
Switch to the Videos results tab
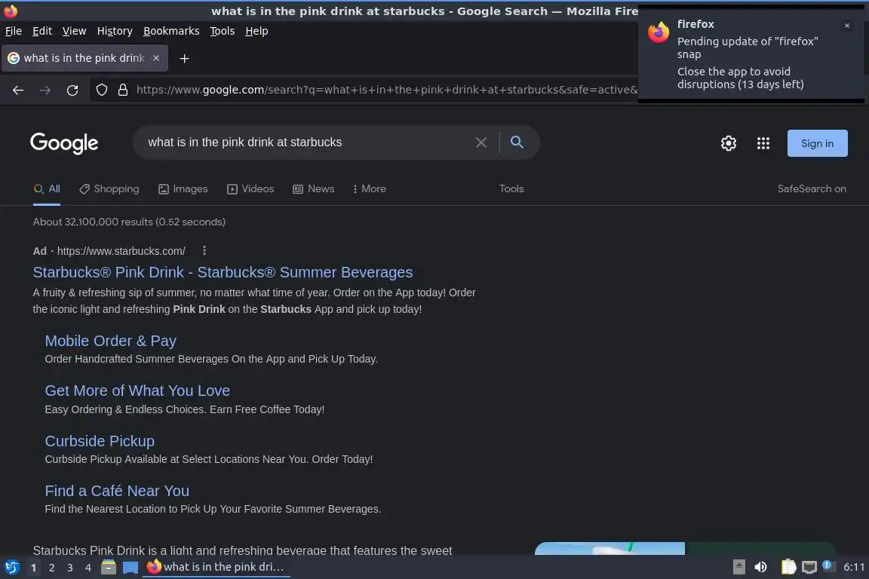tap(250, 189)
